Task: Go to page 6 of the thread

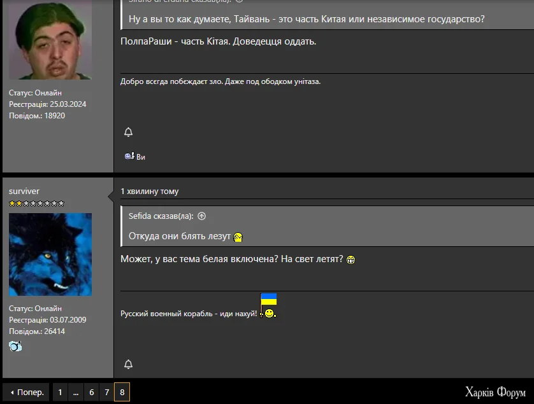Action: [x=92, y=392]
